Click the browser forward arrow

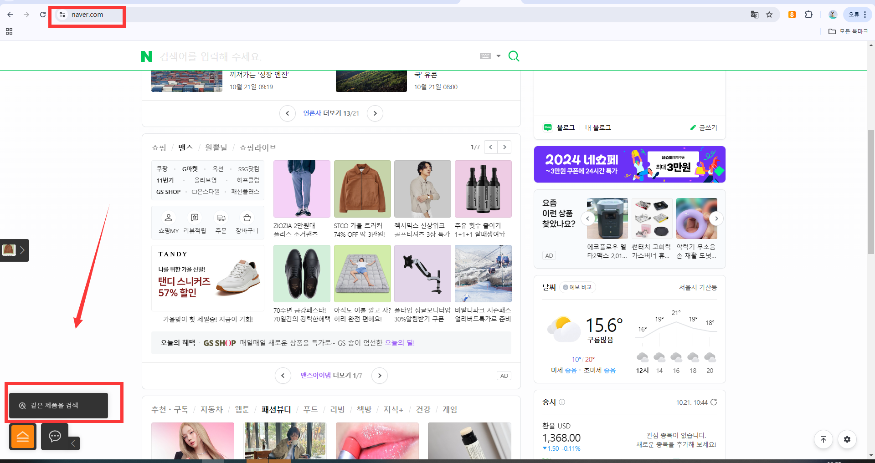pyautogui.click(x=26, y=15)
